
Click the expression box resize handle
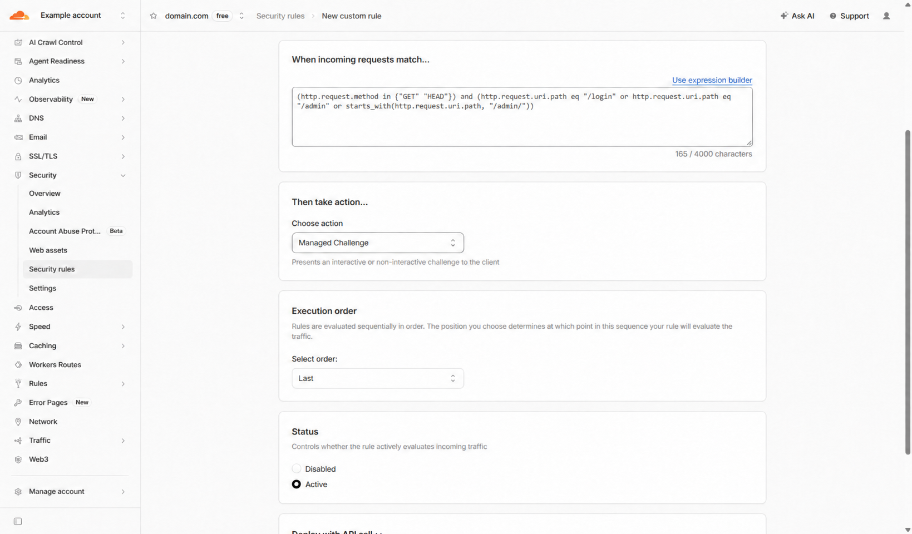coord(749,143)
